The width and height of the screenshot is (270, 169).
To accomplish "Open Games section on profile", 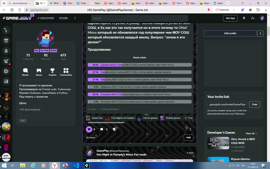I will [x=39, y=72].
